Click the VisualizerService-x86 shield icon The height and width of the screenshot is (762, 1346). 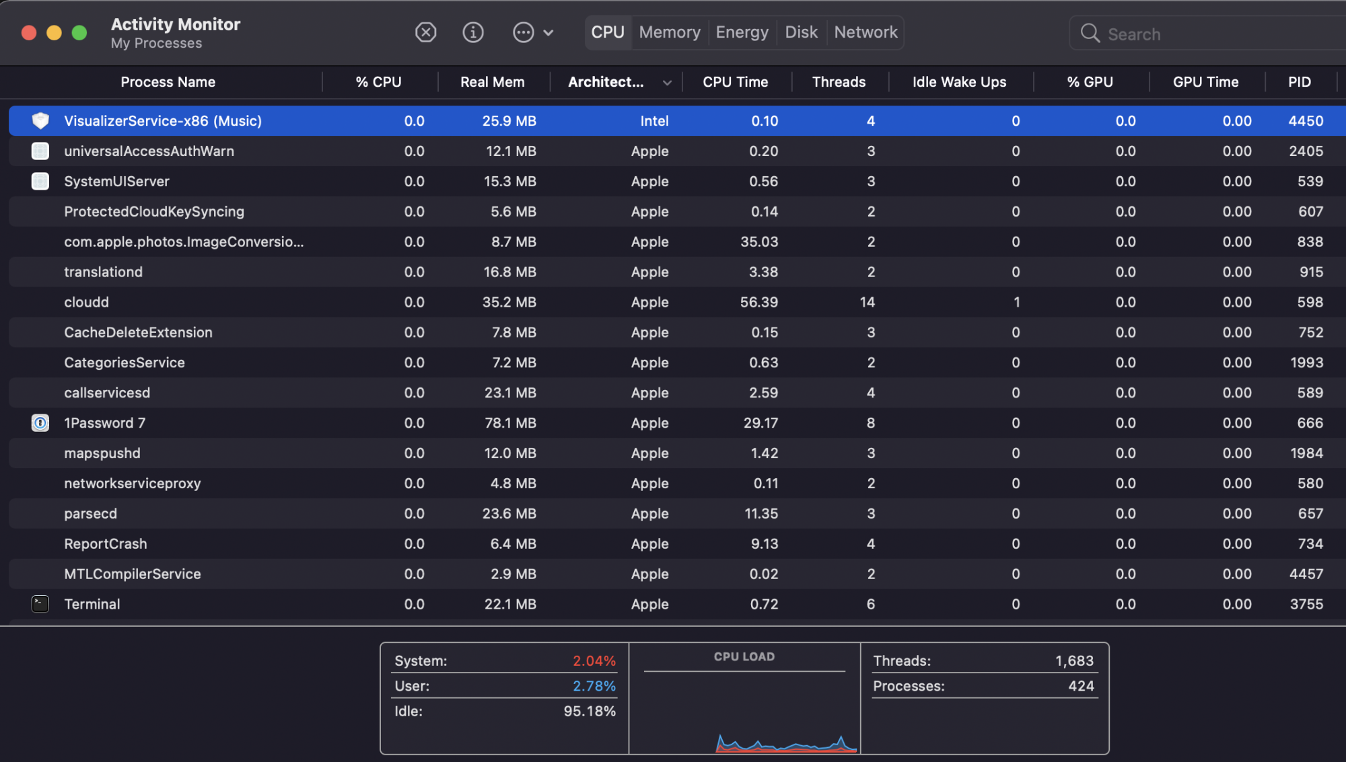[40, 121]
